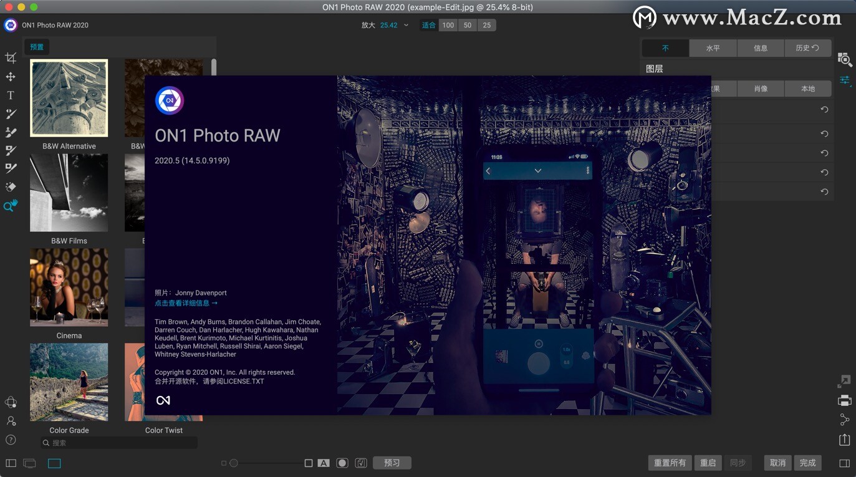
Task: Select the Adjustment Brush tool
Action: pyautogui.click(x=11, y=113)
